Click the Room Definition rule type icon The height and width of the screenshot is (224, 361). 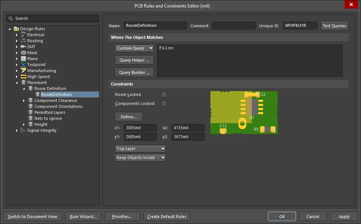click(30, 88)
